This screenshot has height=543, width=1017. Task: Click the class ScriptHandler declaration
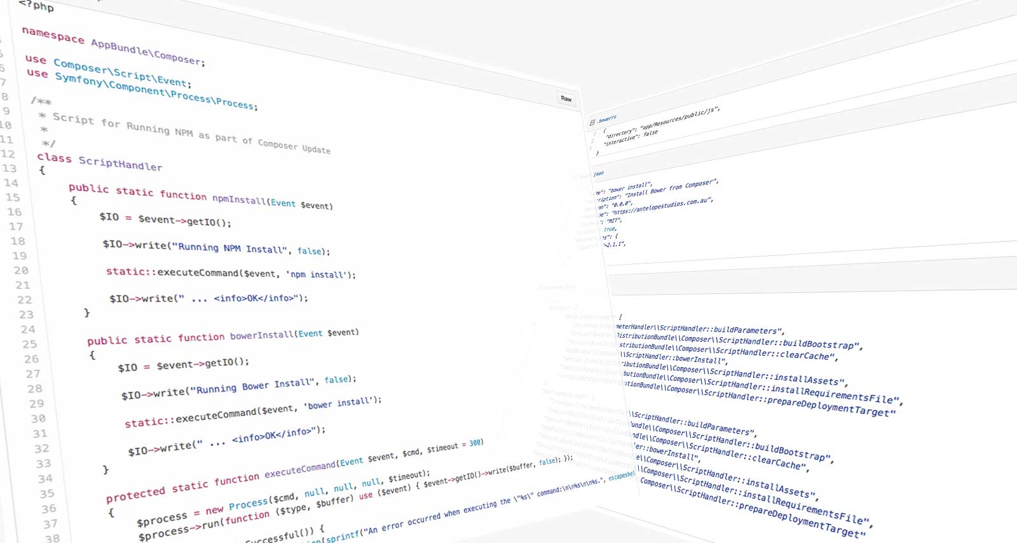100,161
